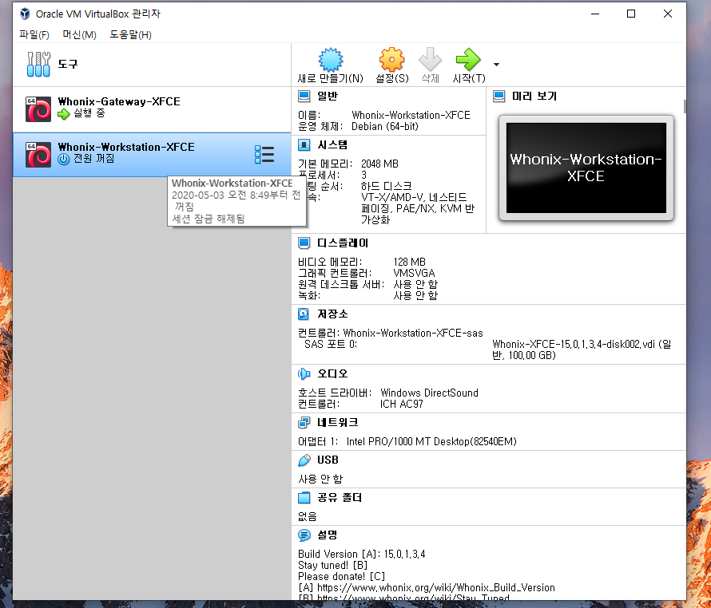Select the Whonix-Gateway-XFCE virtual machine
This screenshot has height=608, width=711.
click(x=152, y=109)
